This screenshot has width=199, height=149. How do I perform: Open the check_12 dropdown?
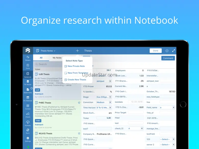click(x=136, y=128)
